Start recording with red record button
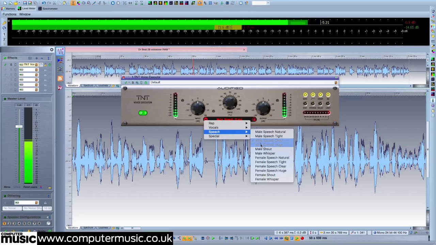The image size is (436, 245). click(x=302, y=238)
